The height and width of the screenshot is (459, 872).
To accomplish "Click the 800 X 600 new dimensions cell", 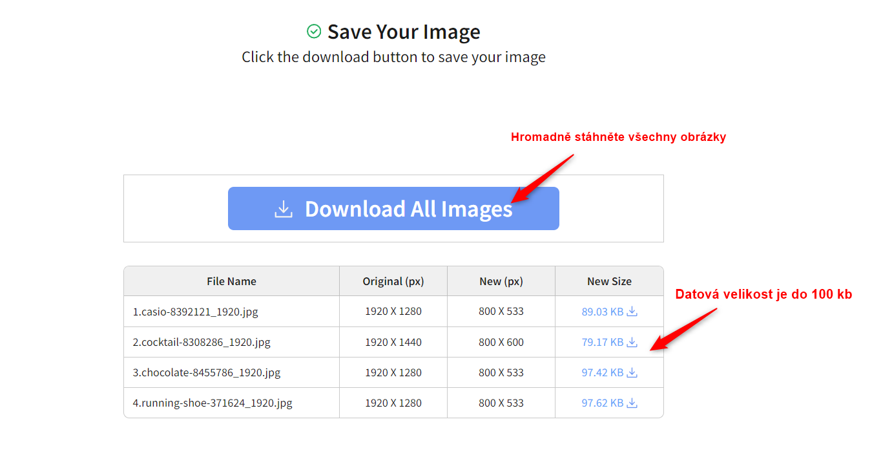I will (x=501, y=342).
